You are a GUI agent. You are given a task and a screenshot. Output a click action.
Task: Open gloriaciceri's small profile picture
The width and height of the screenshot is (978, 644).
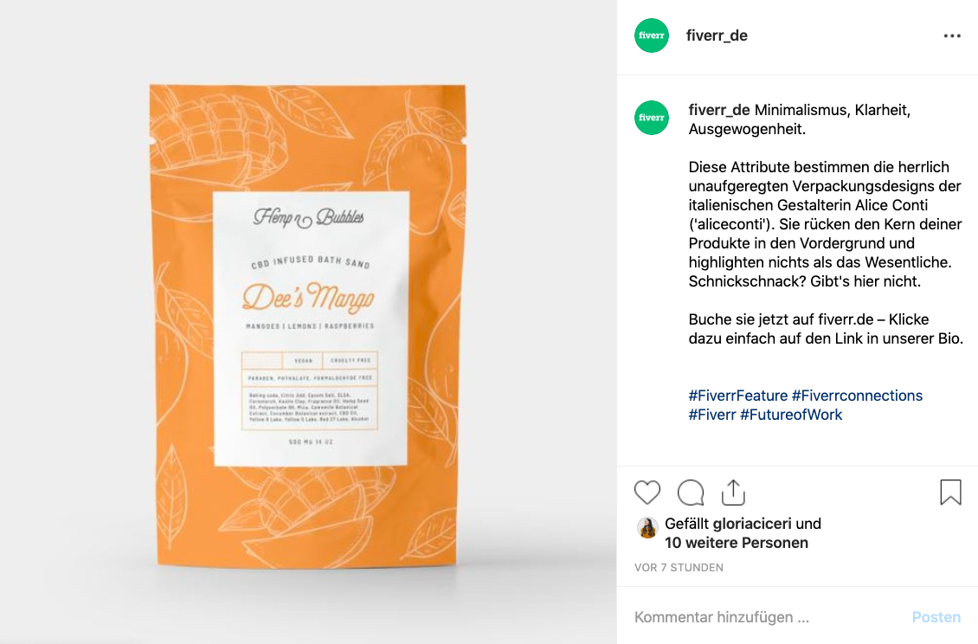coord(647,528)
